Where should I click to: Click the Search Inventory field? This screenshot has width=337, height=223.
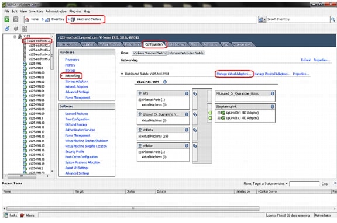(298, 19)
